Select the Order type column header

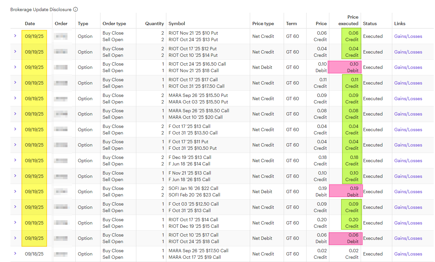pyautogui.click(x=114, y=23)
